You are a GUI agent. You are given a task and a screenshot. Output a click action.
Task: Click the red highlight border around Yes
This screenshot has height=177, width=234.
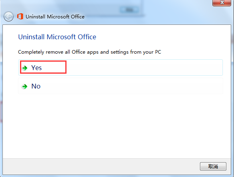coord(43,61)
